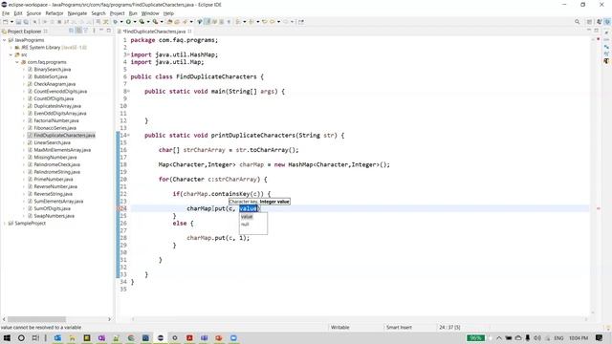Click the Collapse All icon in Project Explorer
The width and height of the screenshot is (612, 344).
click(x=72, y=31)
